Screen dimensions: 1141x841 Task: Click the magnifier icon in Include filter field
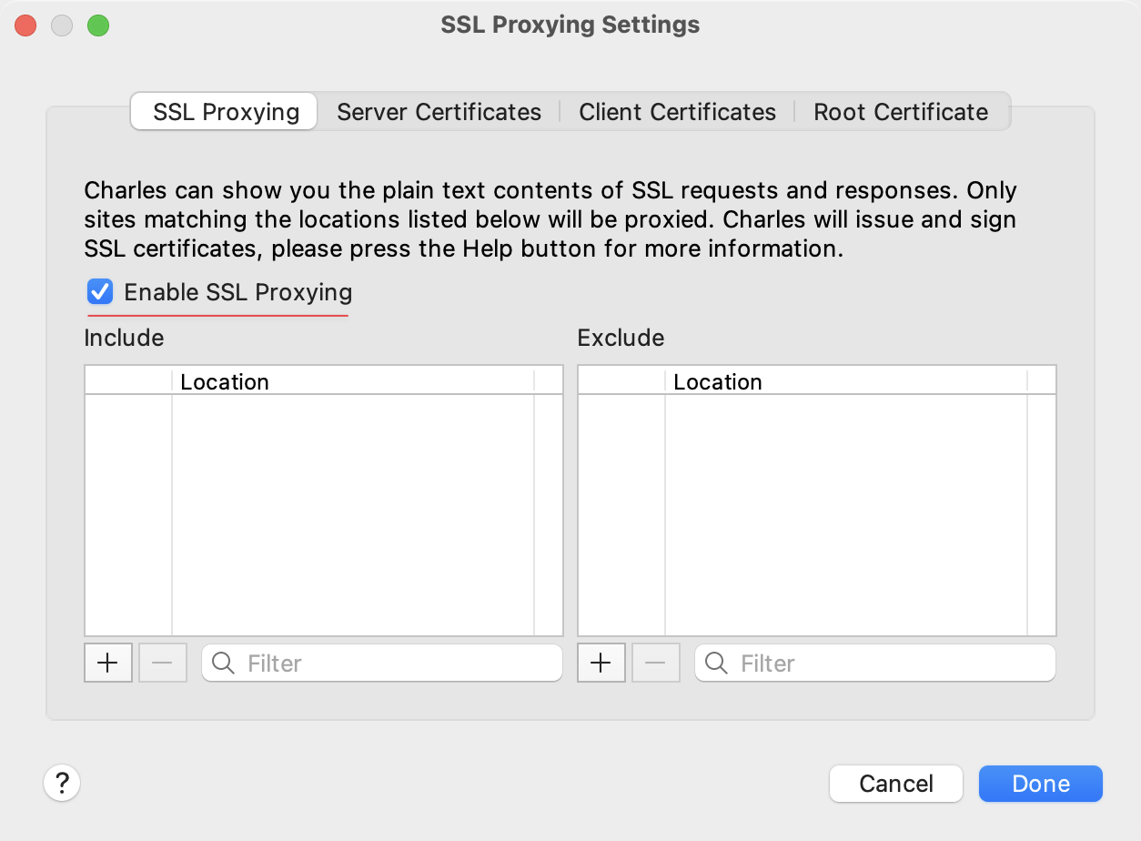coord(221,663)
